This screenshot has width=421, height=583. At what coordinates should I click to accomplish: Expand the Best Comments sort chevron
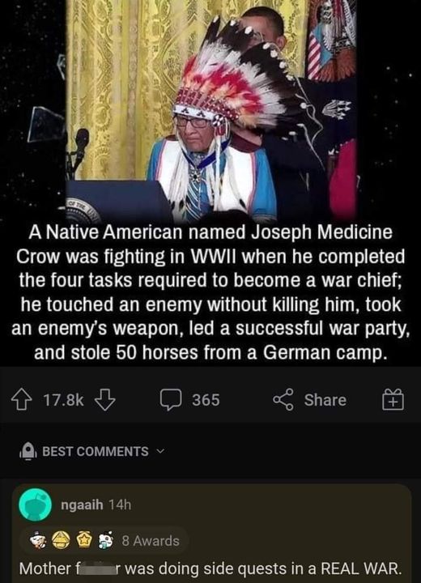[x=160, y=452]
